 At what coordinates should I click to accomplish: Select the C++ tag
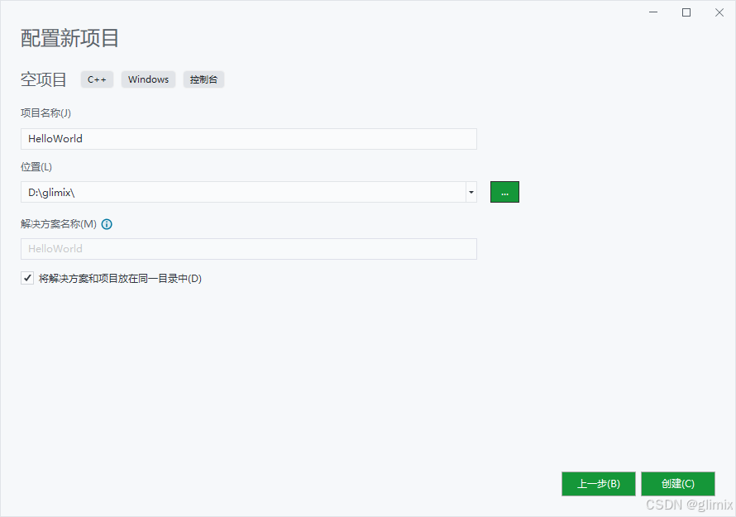pos(97,79)
